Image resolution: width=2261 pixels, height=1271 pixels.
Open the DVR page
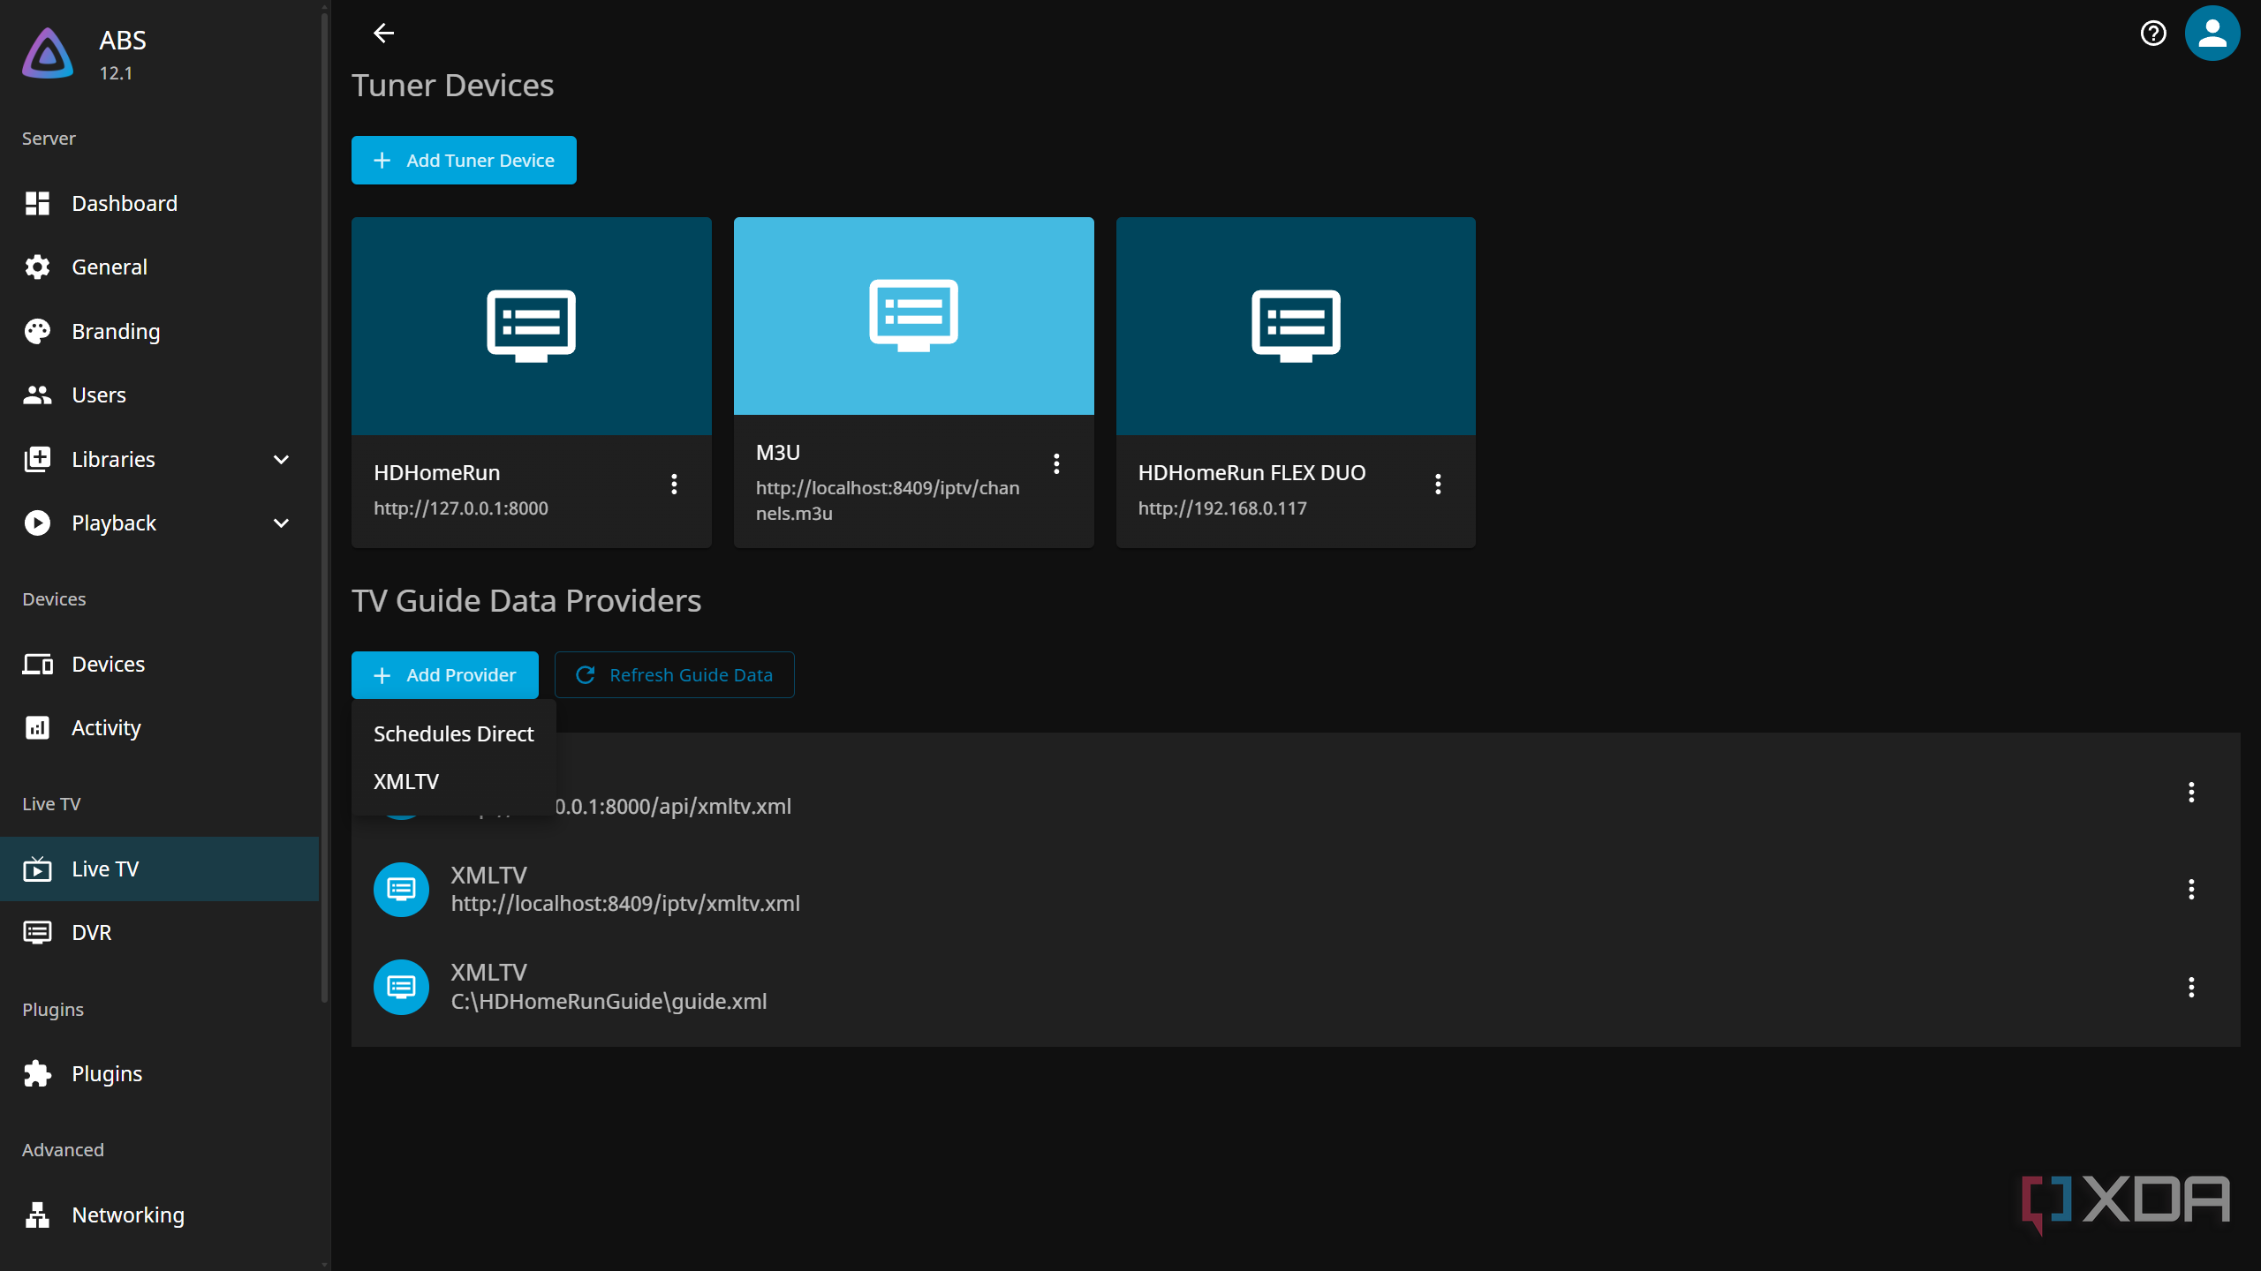pos(159,933)
